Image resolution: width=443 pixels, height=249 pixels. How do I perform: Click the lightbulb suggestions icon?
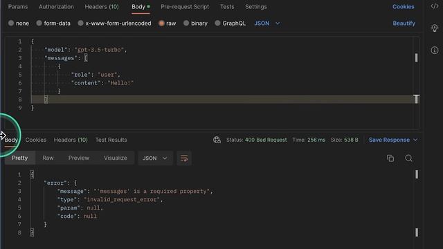tap(435, 28)
